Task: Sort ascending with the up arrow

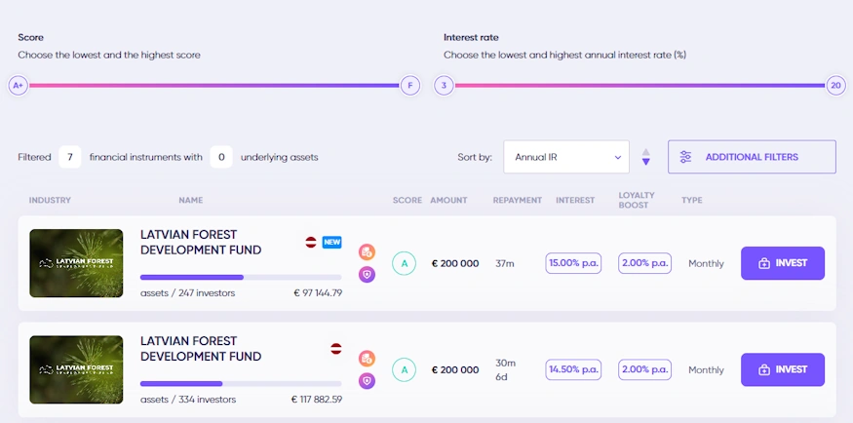Action: click(645, 151)
